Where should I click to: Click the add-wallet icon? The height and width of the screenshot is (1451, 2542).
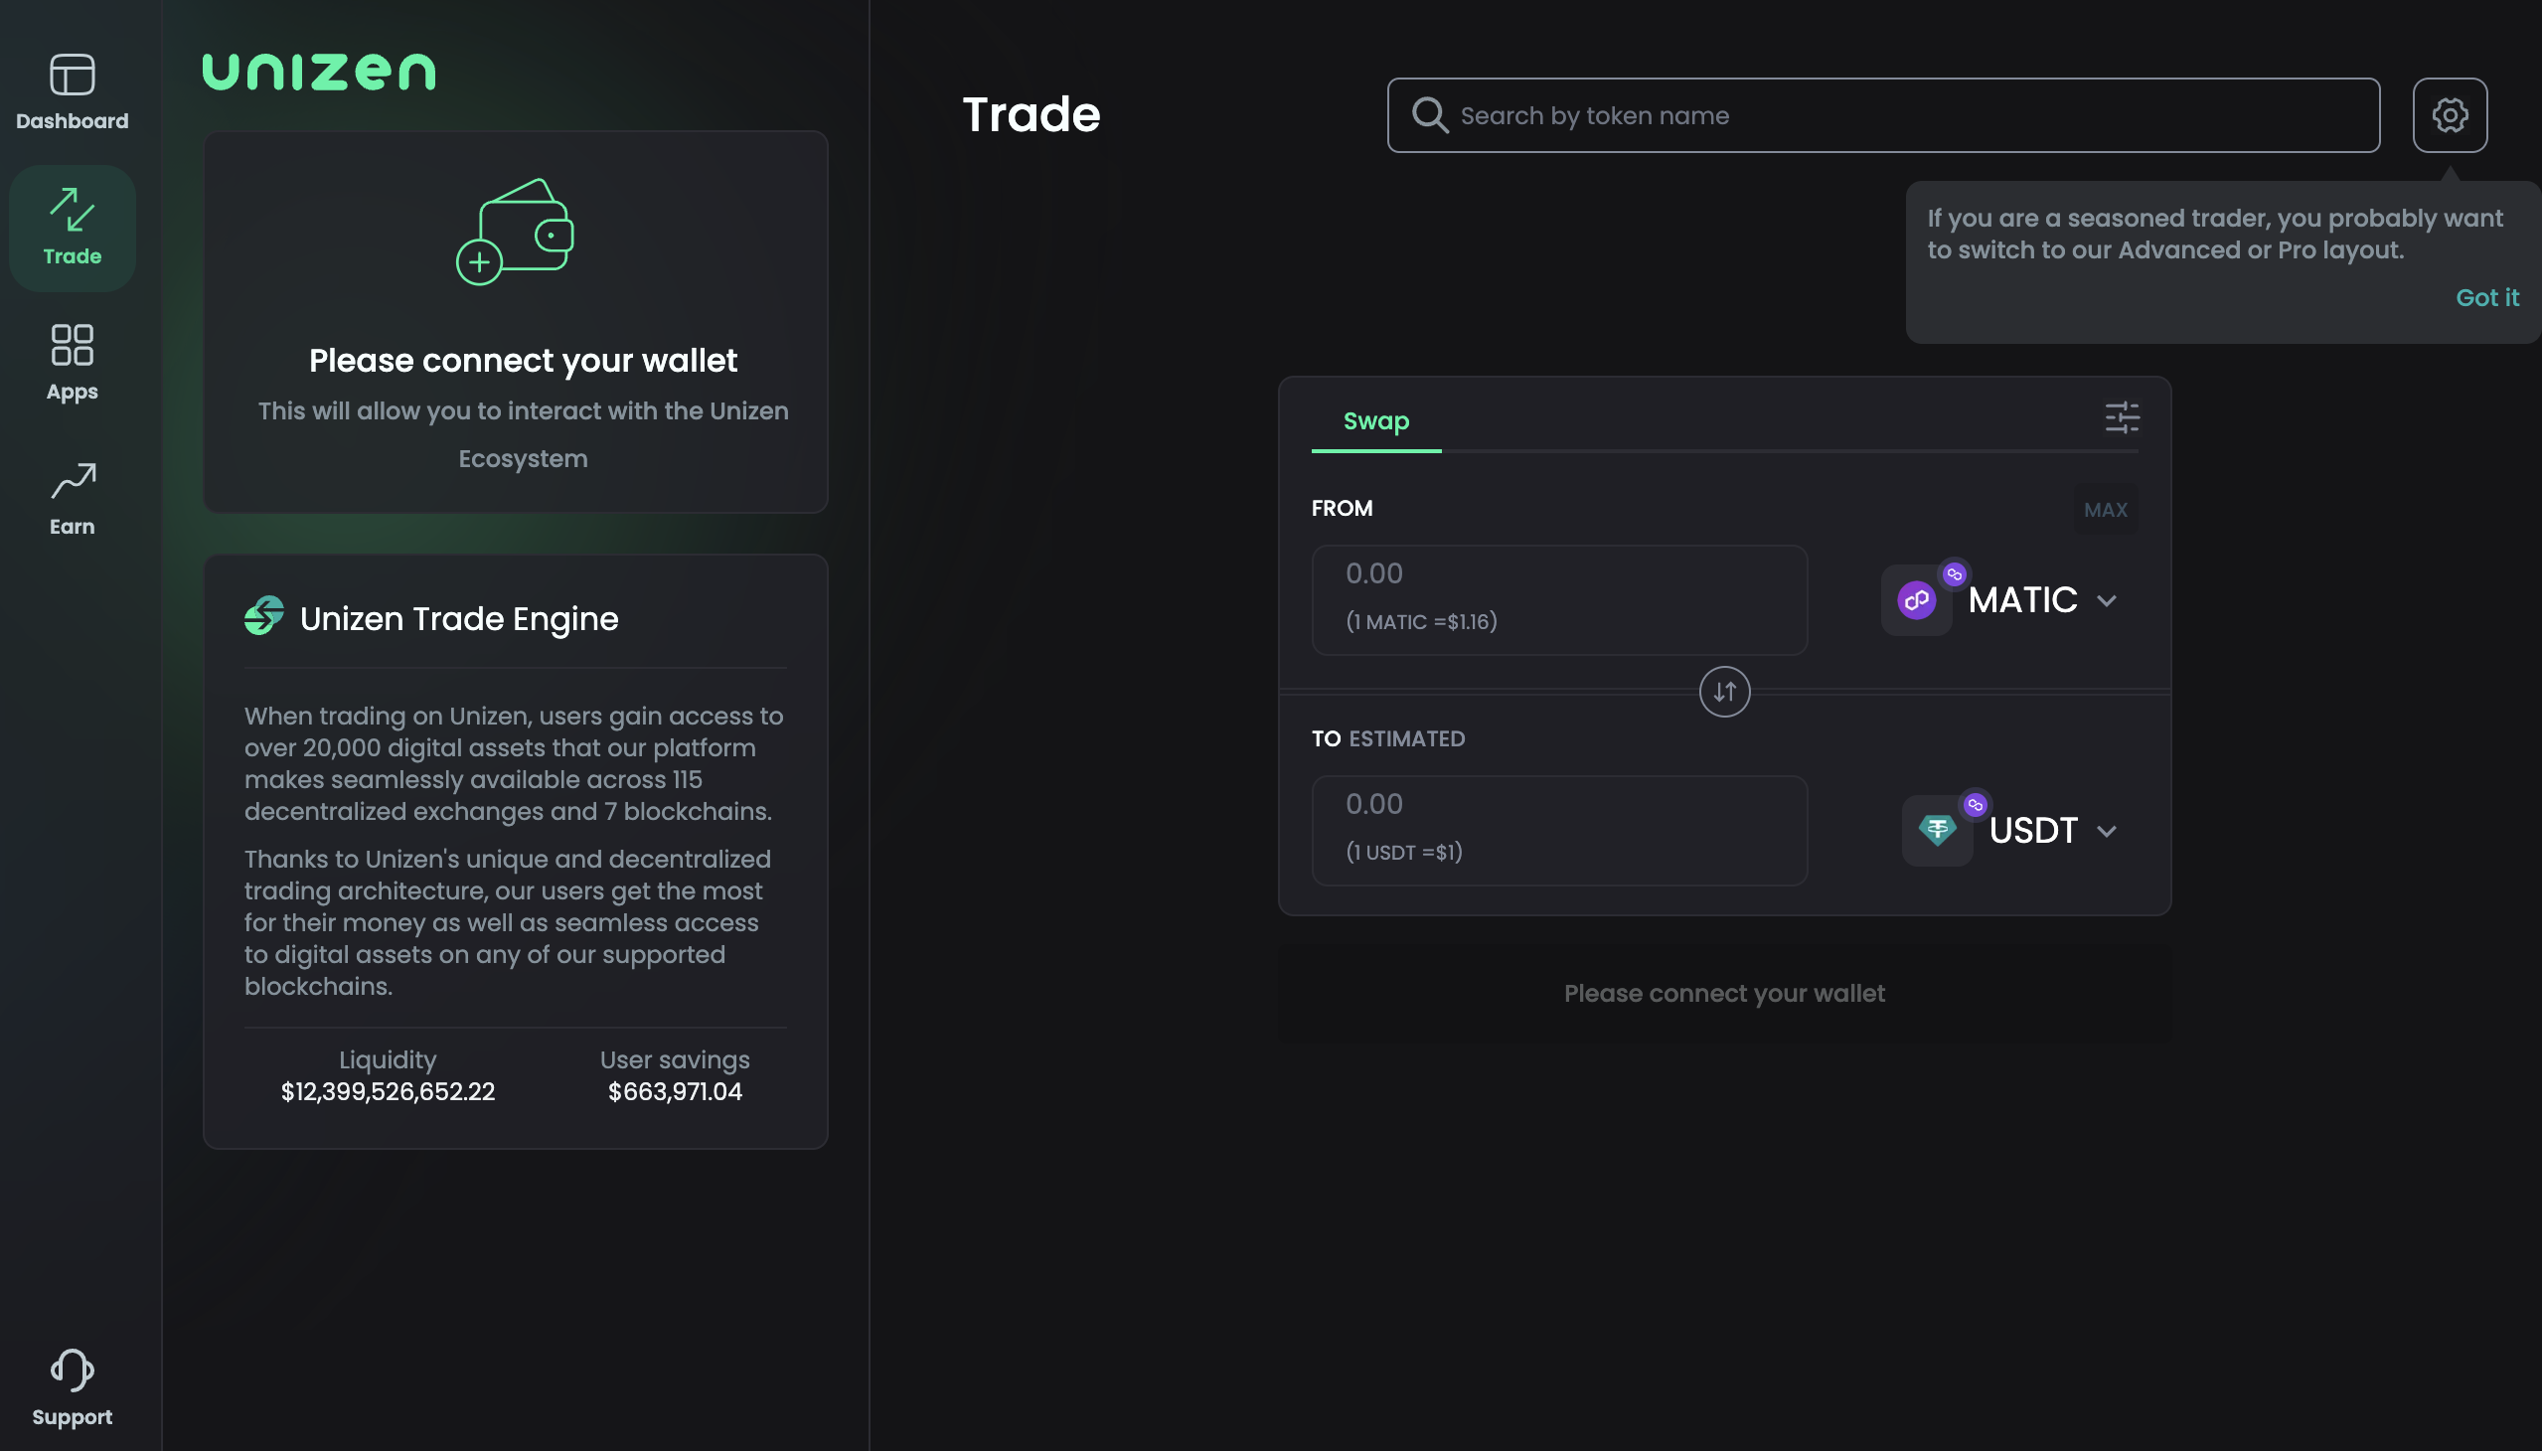pos(515,232)
